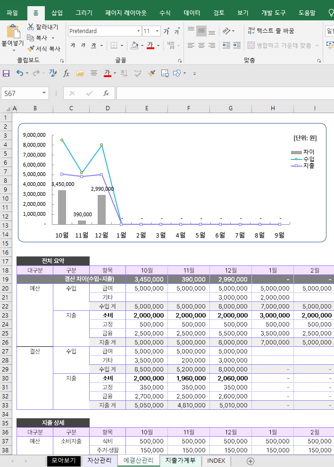This screenshot has width=334, height=467.
Task: Open the Name Box dropdown arrow
Action: point(44,93)
